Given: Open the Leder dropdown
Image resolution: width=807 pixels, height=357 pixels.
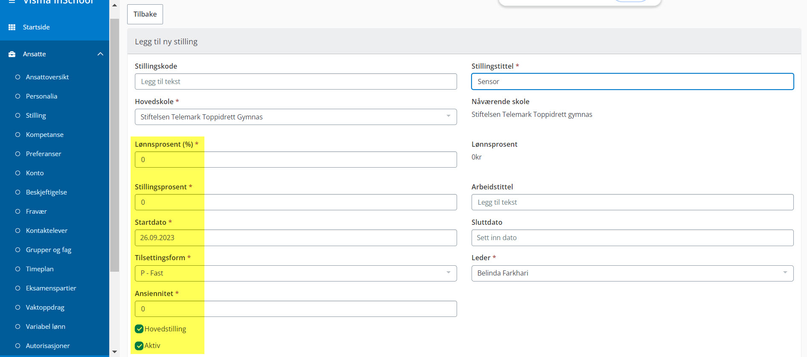Looking at the screenshot, I should 632,273.
